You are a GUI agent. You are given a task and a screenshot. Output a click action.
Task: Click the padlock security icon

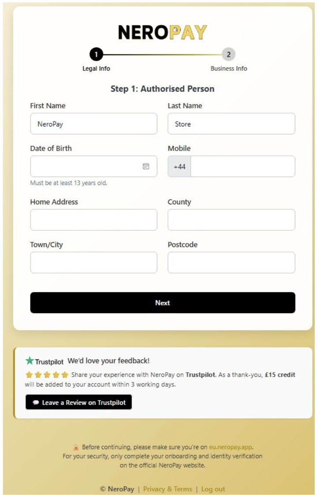pos(76,447)
